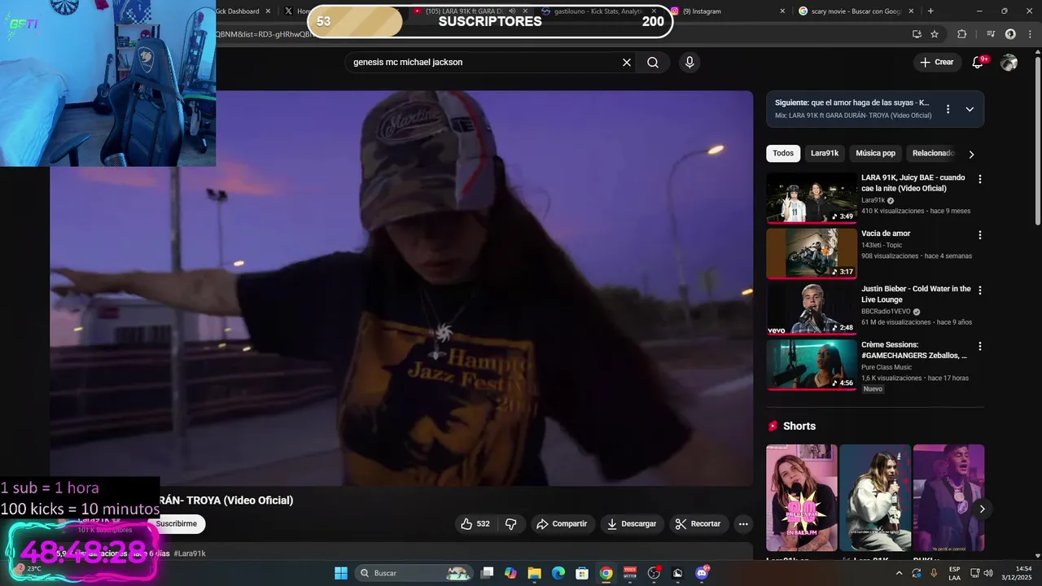Open more actions under the video
Image resolution: width=1042 pixels, height=586 pixels.
pyautogui.click(x=743, y=524)
